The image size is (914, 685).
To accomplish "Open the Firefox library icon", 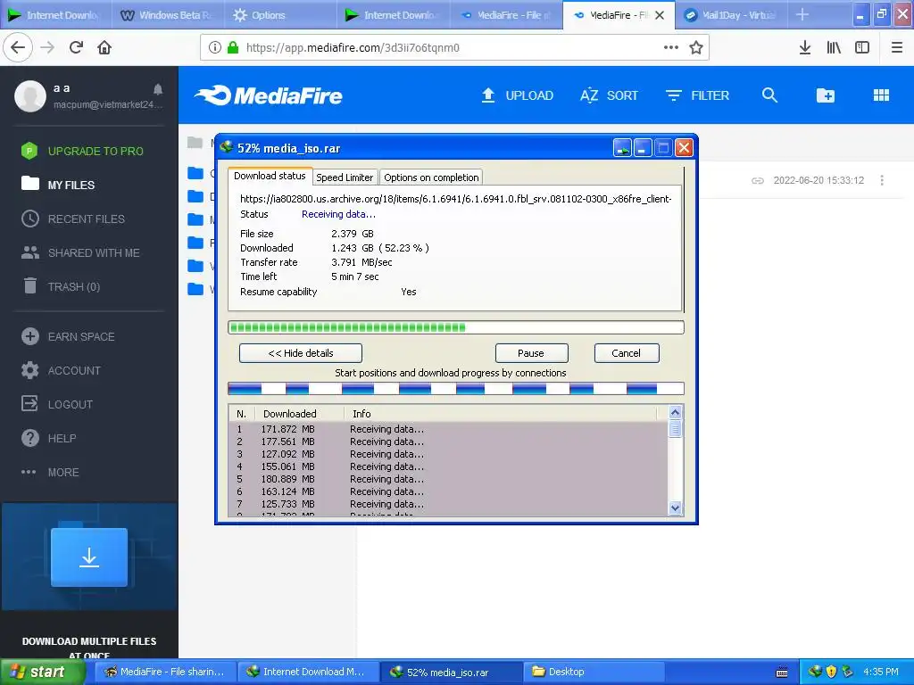I will [x=834, y=48].
